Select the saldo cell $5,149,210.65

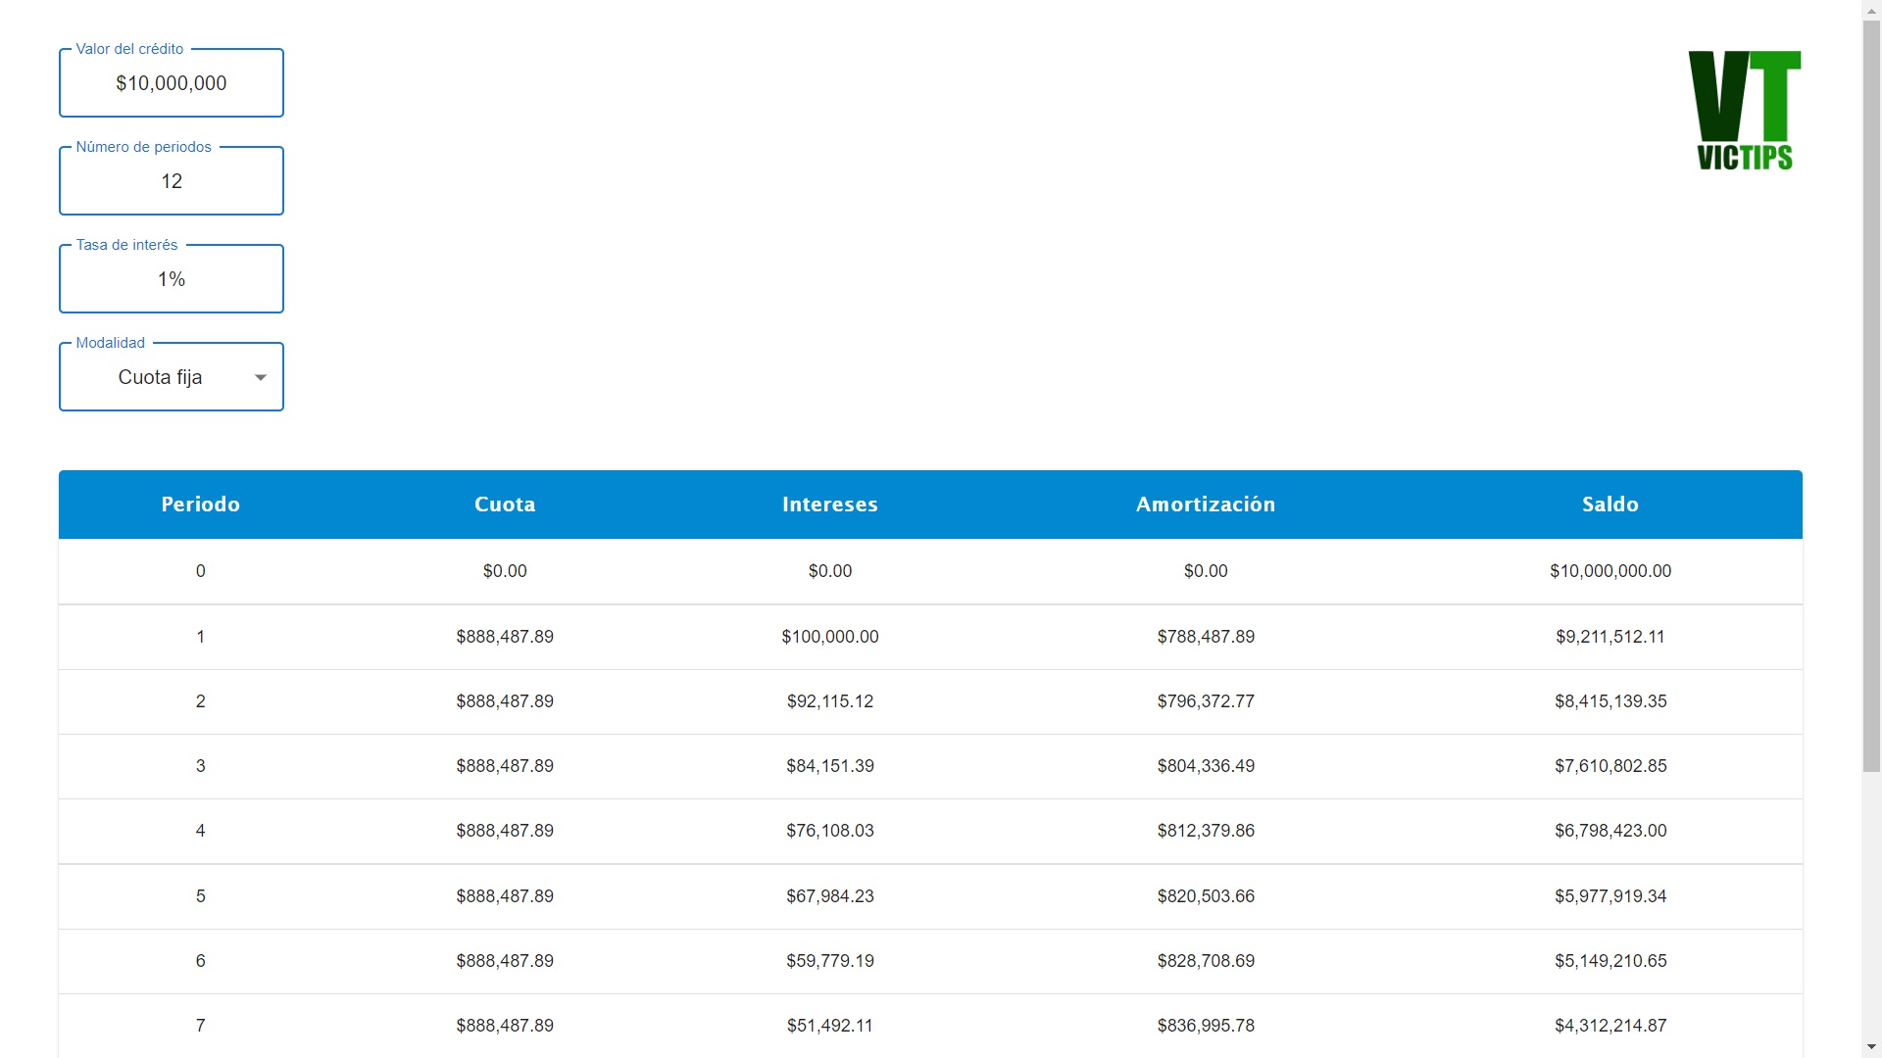coord(1610,961)
